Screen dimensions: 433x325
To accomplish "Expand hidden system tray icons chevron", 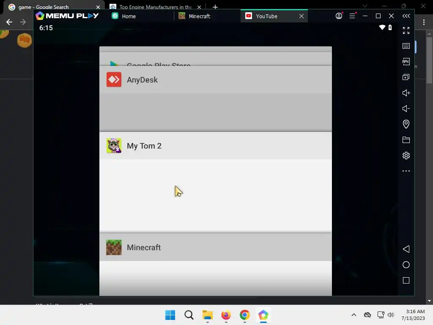I will pos(354,315).
